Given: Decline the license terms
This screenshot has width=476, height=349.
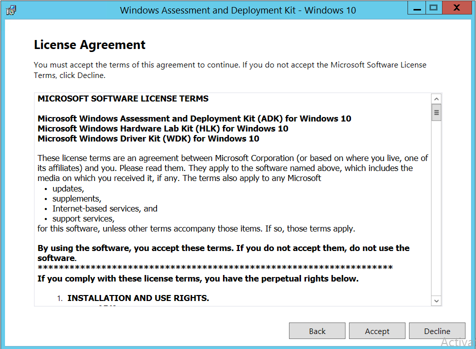Looking at the screenshot, I should [437, 331].
